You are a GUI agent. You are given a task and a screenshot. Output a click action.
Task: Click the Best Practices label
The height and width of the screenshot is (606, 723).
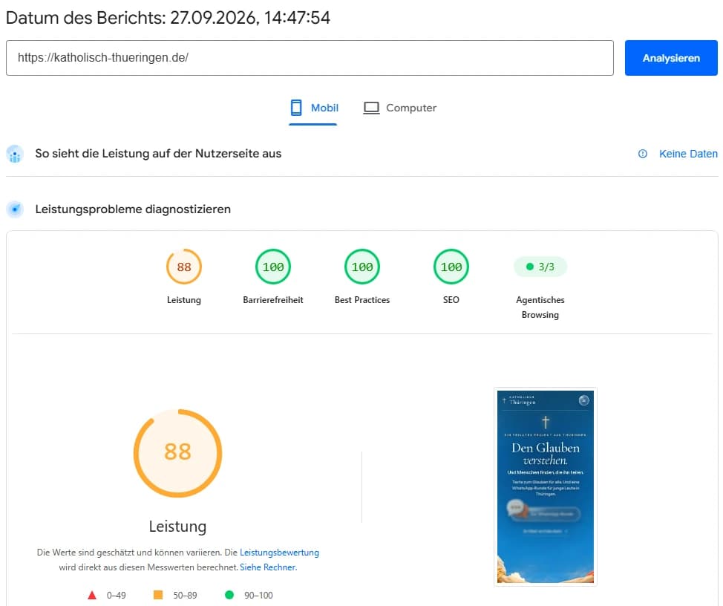tap(362, 300)
